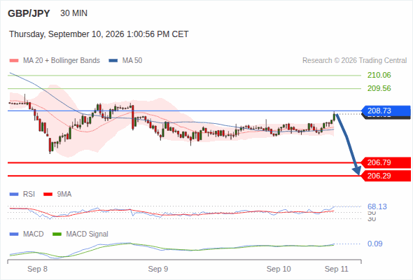Click the MACD 0.09 value readout
This screenshot has height=280, width=413.
[374, 244]
